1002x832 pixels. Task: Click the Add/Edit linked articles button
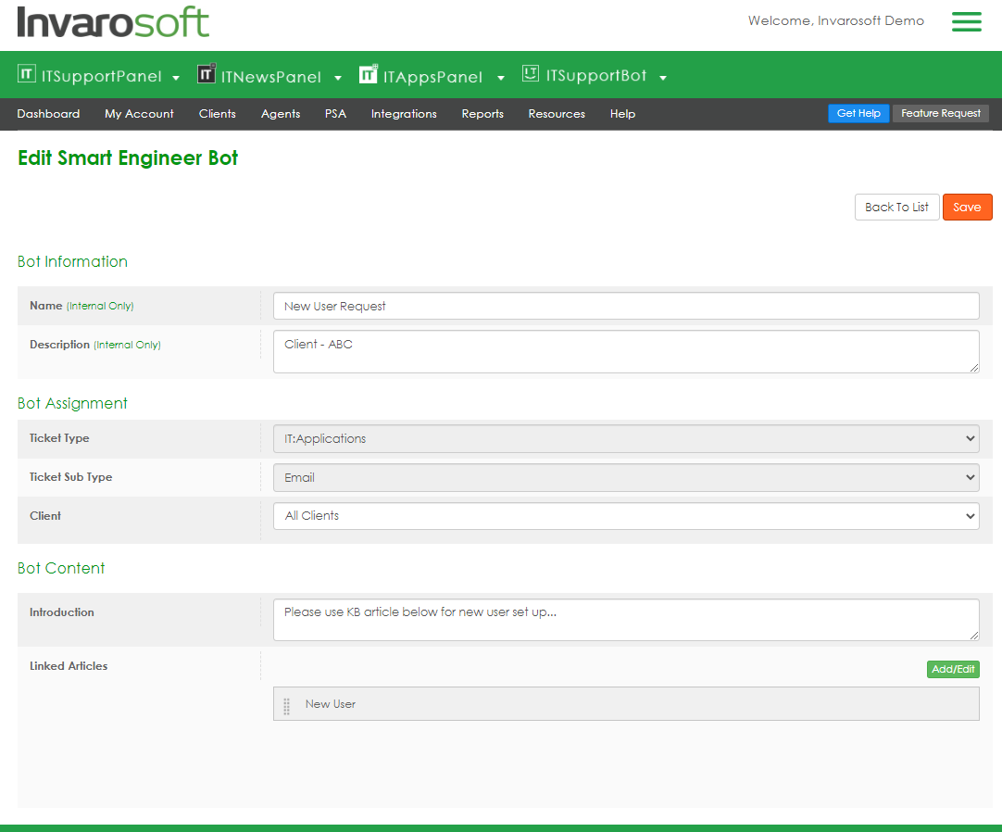(953, 669)
